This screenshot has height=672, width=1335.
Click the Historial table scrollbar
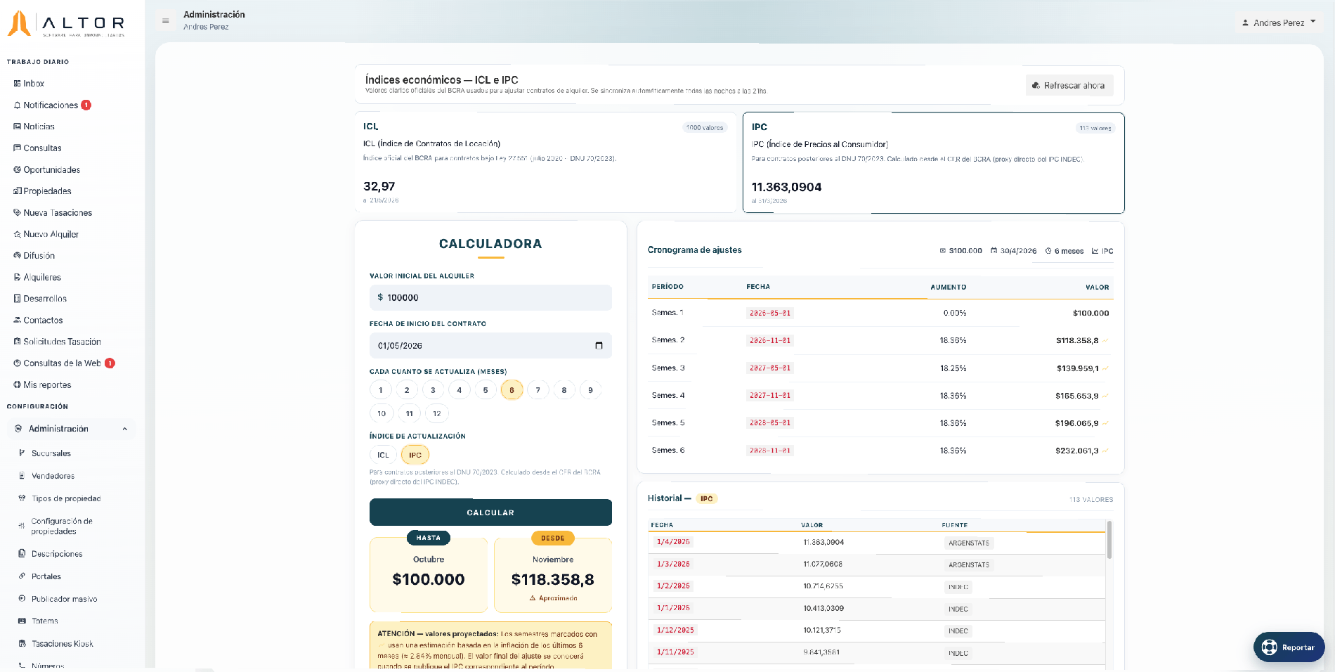pyautogui.click(x=1109, y=539)
